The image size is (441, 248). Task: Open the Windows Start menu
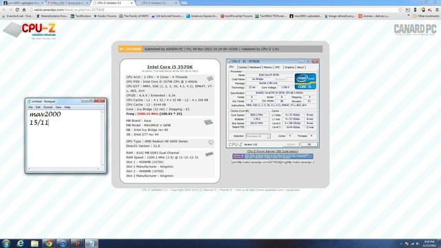(6, 243)
